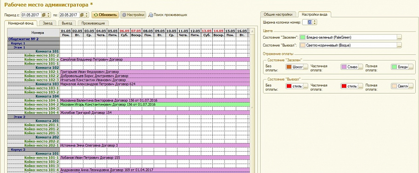Viewport: 419px width, 173px height.
Task: Click the period start date field
Action: pyautogui.click(x=32, y=15)
